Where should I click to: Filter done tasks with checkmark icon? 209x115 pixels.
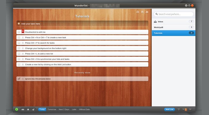point(33,110)
